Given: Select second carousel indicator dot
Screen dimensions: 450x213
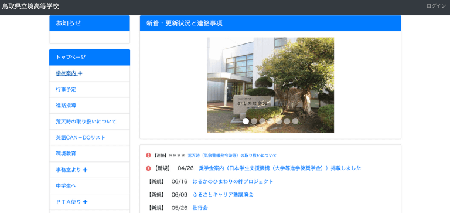Looking at the screenshot, I should pyautogui.click(x=254, y=121).
